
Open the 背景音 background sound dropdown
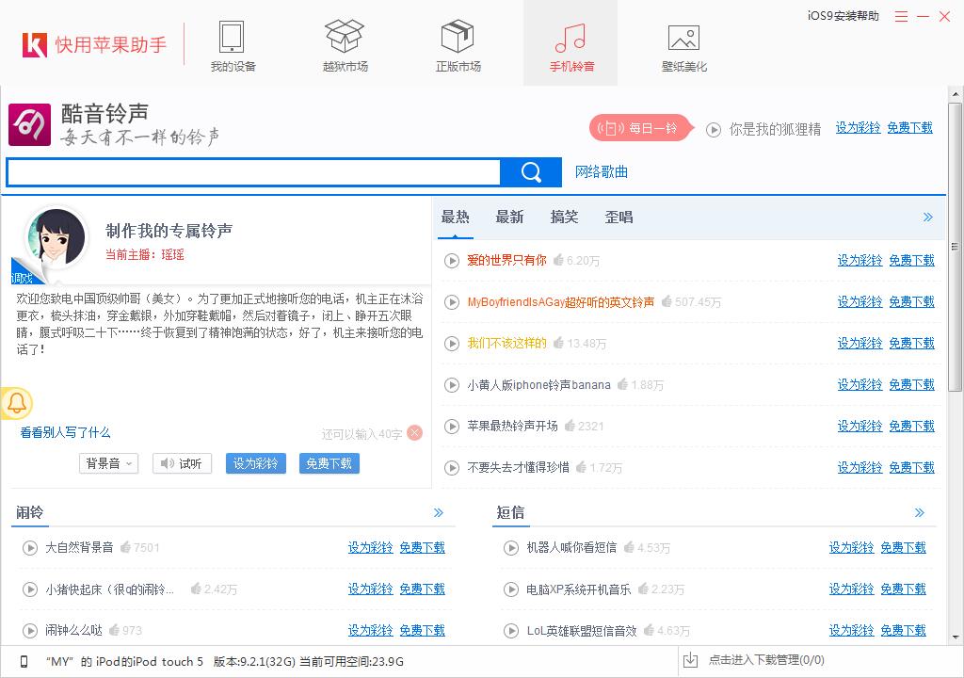107,463
